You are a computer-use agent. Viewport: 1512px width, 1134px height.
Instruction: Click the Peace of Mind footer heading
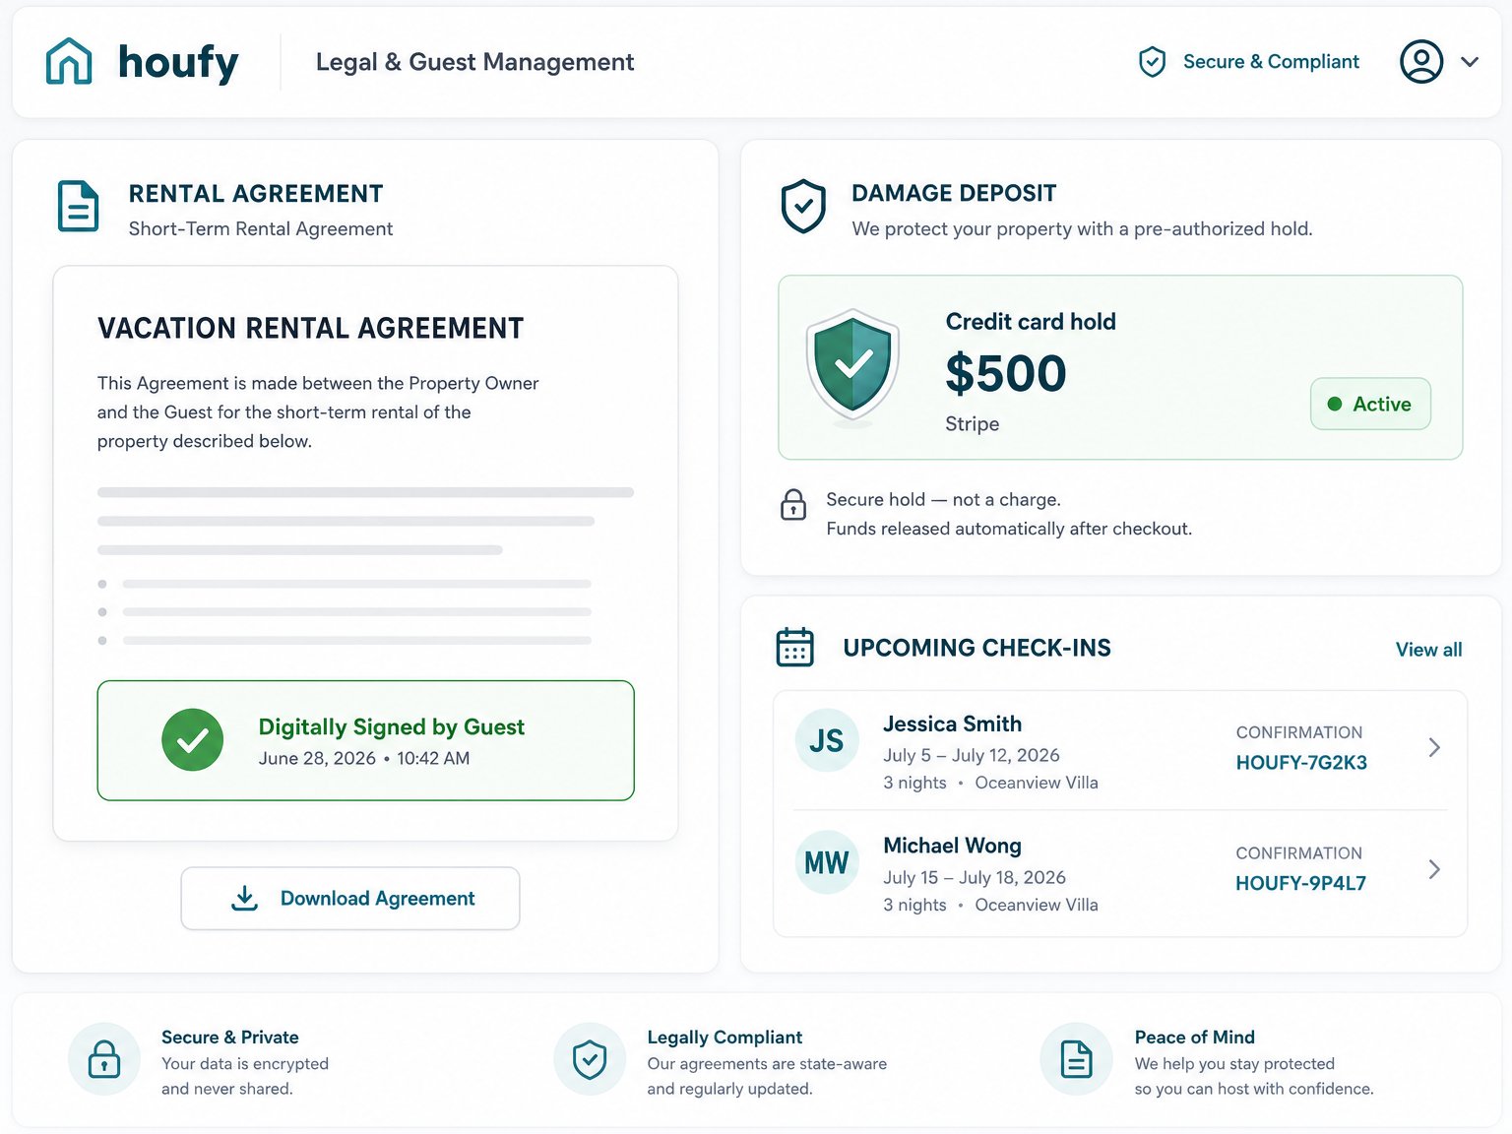[x=1194, y=1038]
